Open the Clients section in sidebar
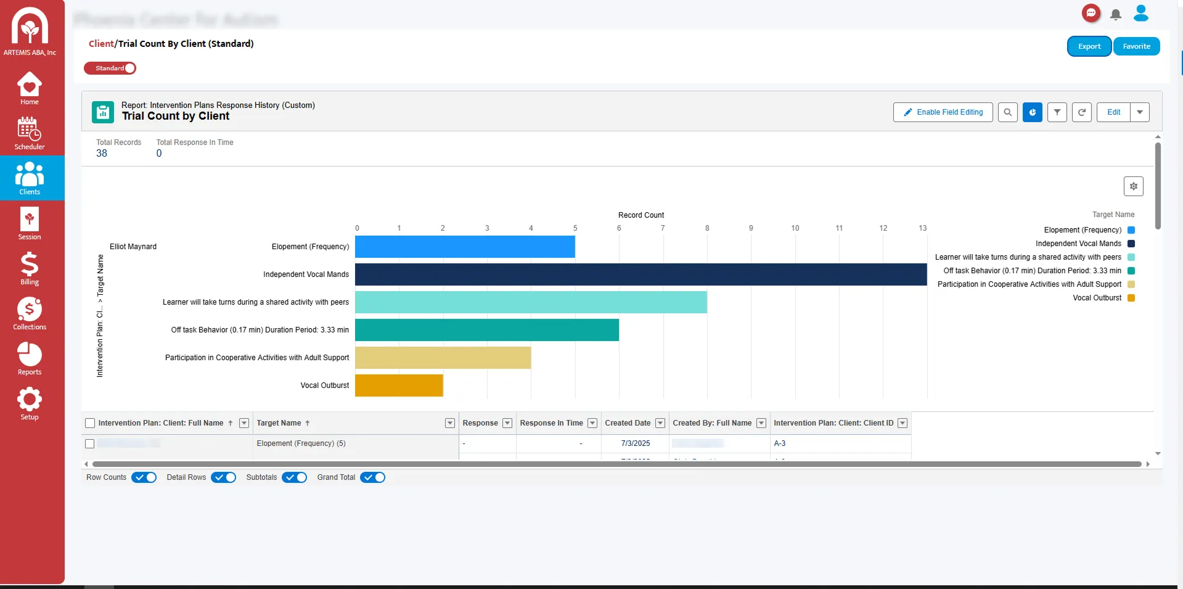The height and width of the screenshot is (589, 1183). click(x=29, y=178)
